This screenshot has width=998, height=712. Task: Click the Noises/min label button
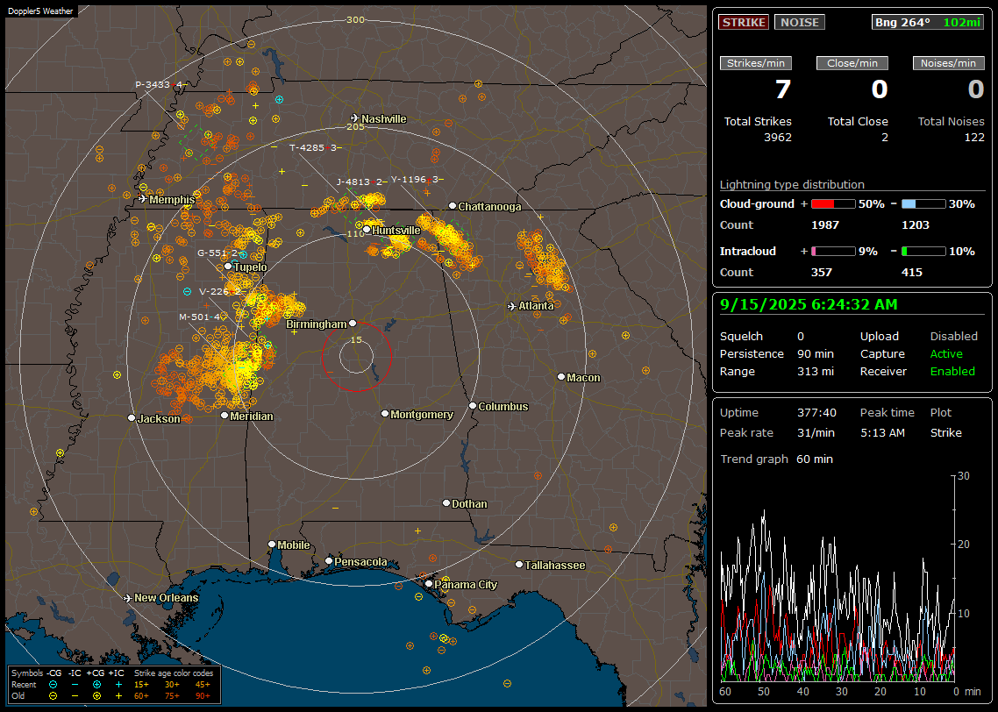tap(948, 63)
